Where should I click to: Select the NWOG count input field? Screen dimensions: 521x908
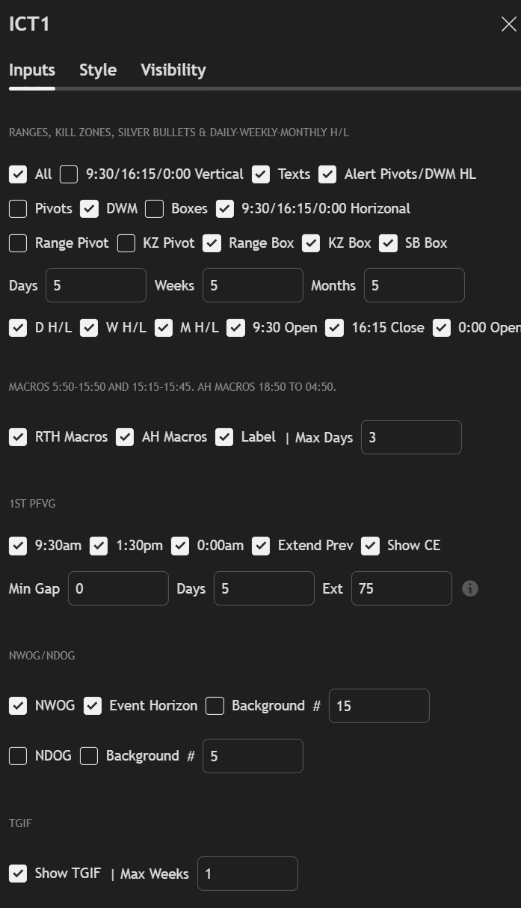[x=379, y=706]
